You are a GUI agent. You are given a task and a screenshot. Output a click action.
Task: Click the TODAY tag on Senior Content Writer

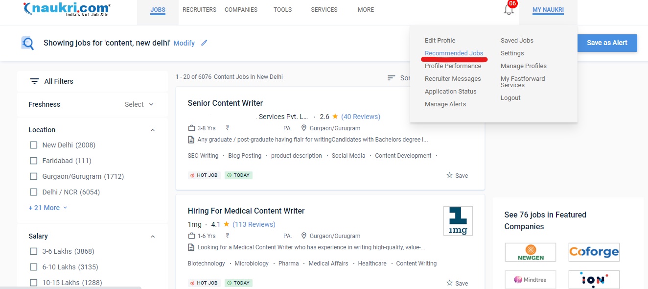point(238,175)
